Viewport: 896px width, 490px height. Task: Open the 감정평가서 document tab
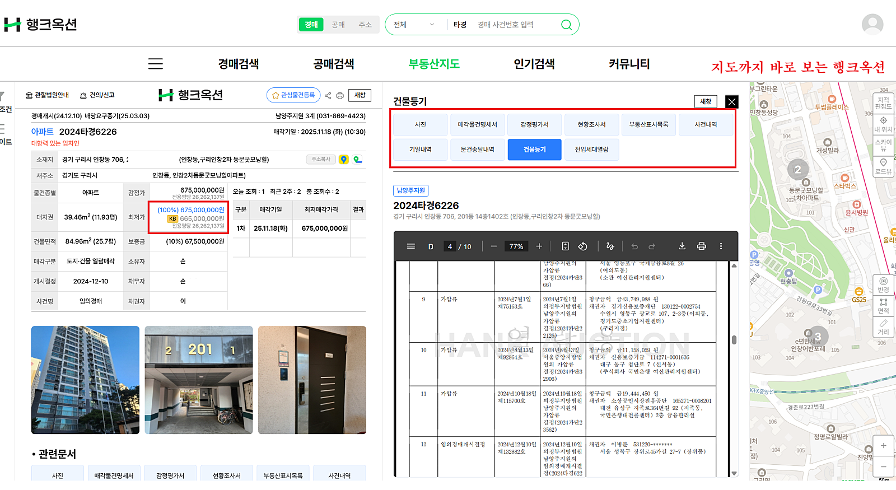(534, 125)
